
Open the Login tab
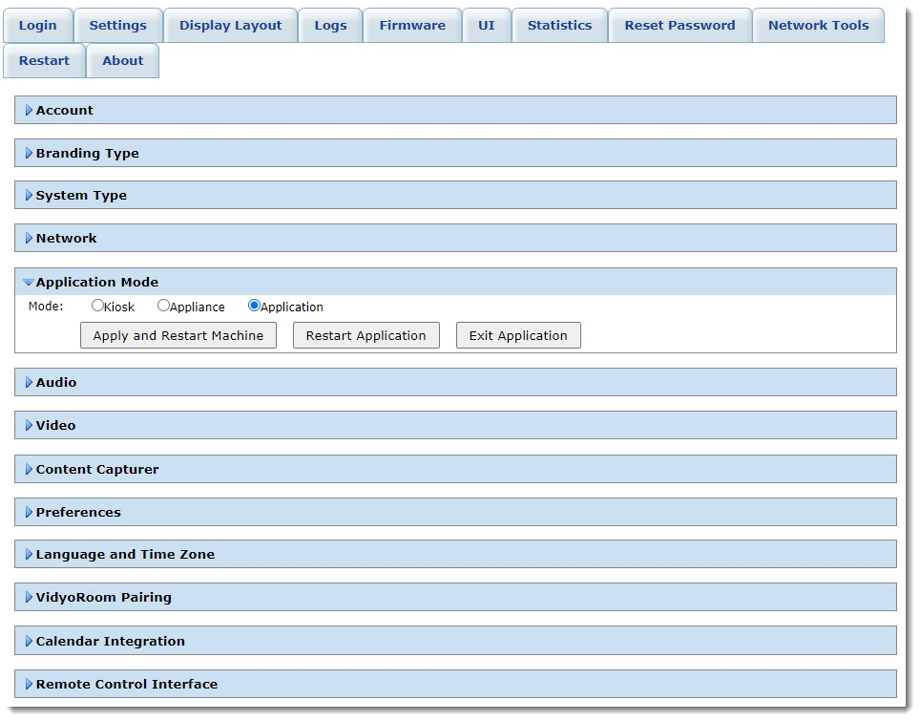[x=38, y=25]
